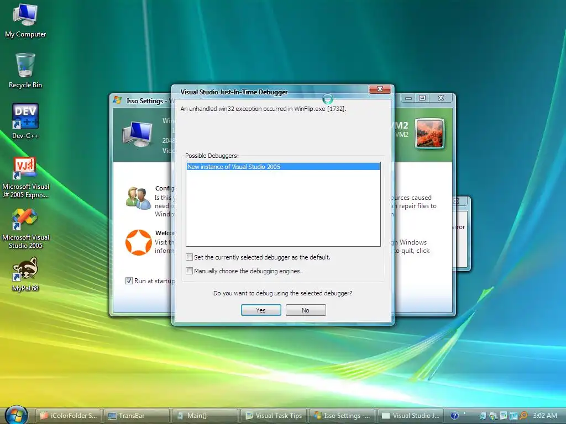The image size is (566, 424).
Task: Click the picture-frame tray icon left of the TN icon
Action: click(x=504, y=416)
